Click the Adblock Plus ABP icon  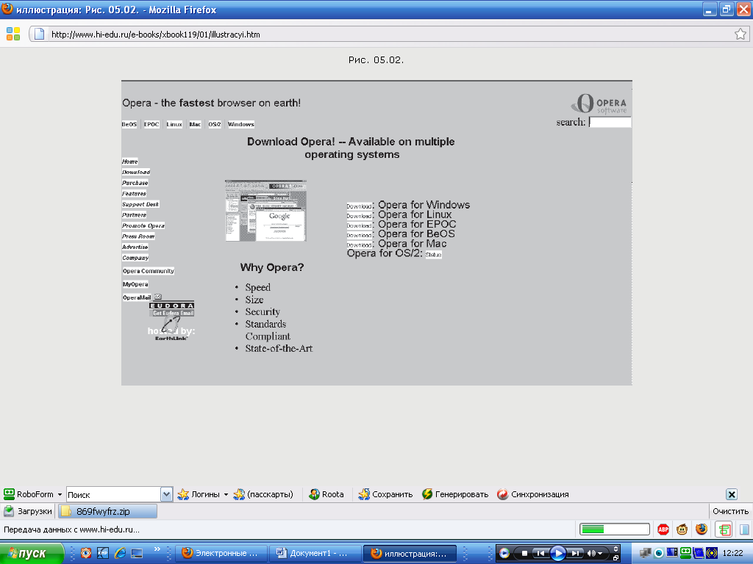click(663, 529)
